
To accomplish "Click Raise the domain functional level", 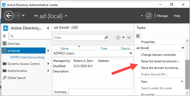I will coord(161,68).
